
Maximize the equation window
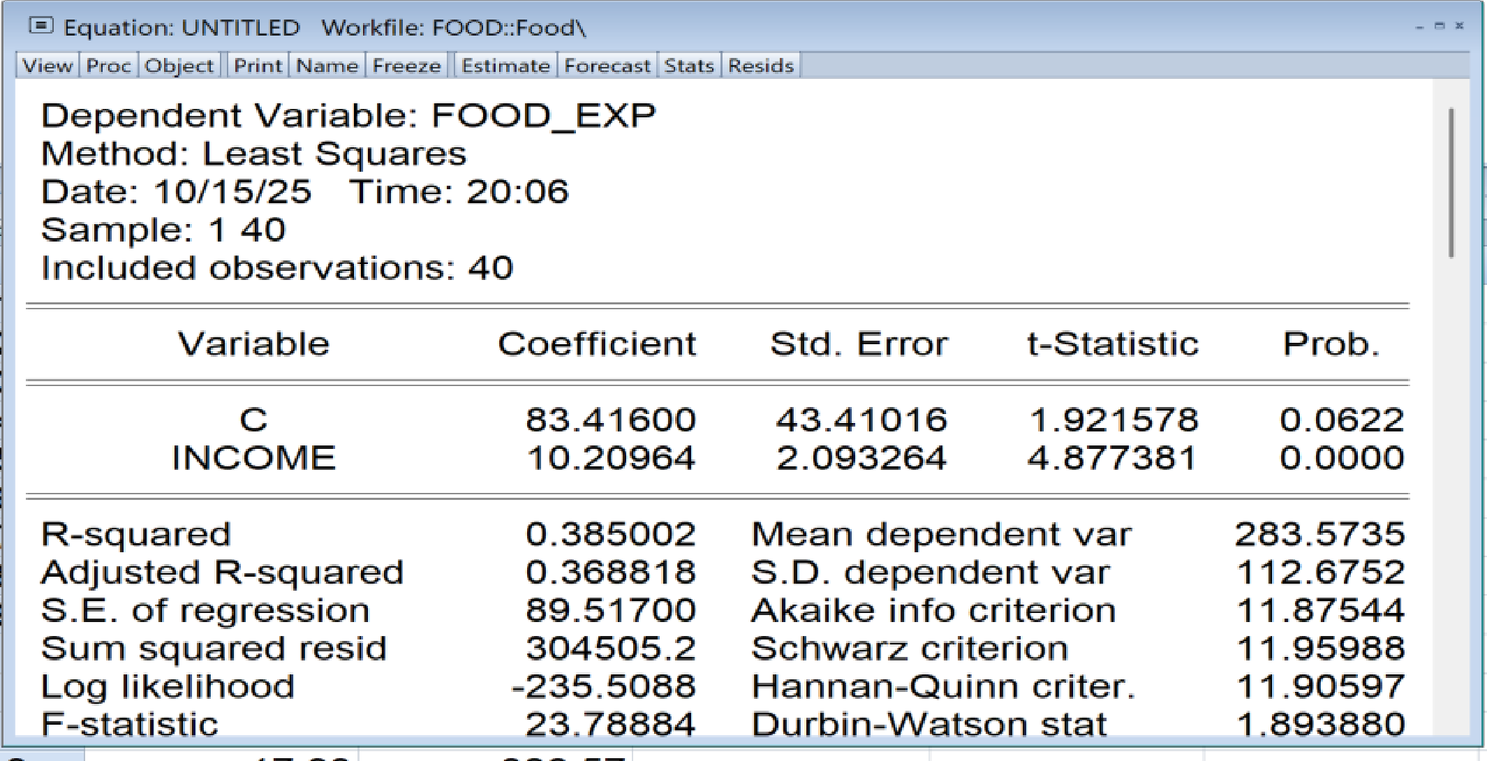coord(1440,26)
